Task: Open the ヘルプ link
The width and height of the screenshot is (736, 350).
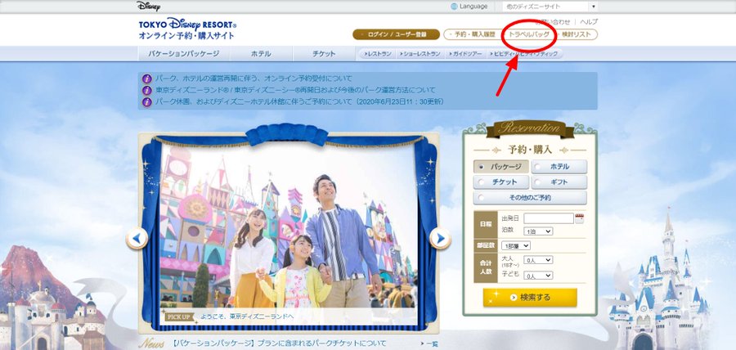Action: click(x=589, y=21)
